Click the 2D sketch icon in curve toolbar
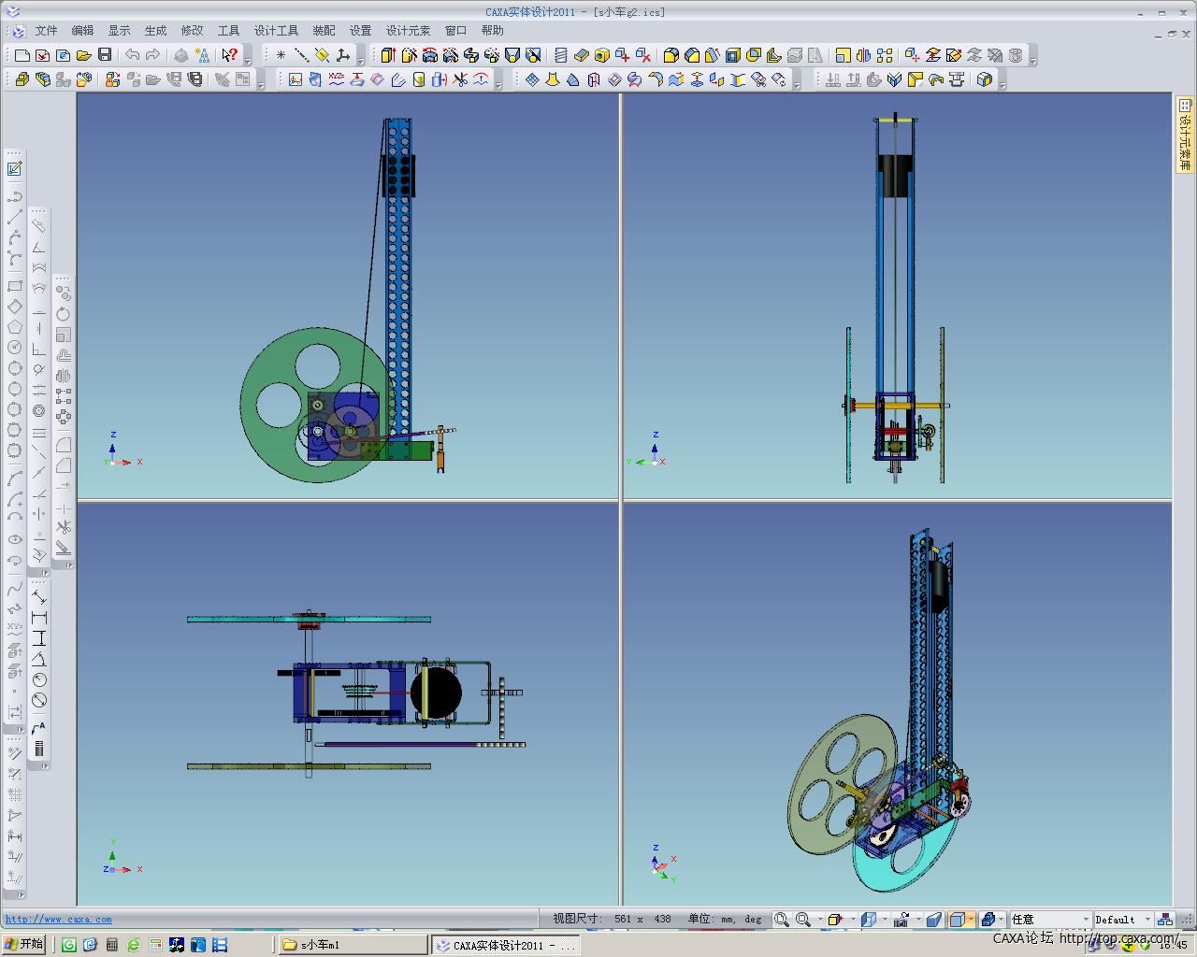 click(x=296, y=79)
